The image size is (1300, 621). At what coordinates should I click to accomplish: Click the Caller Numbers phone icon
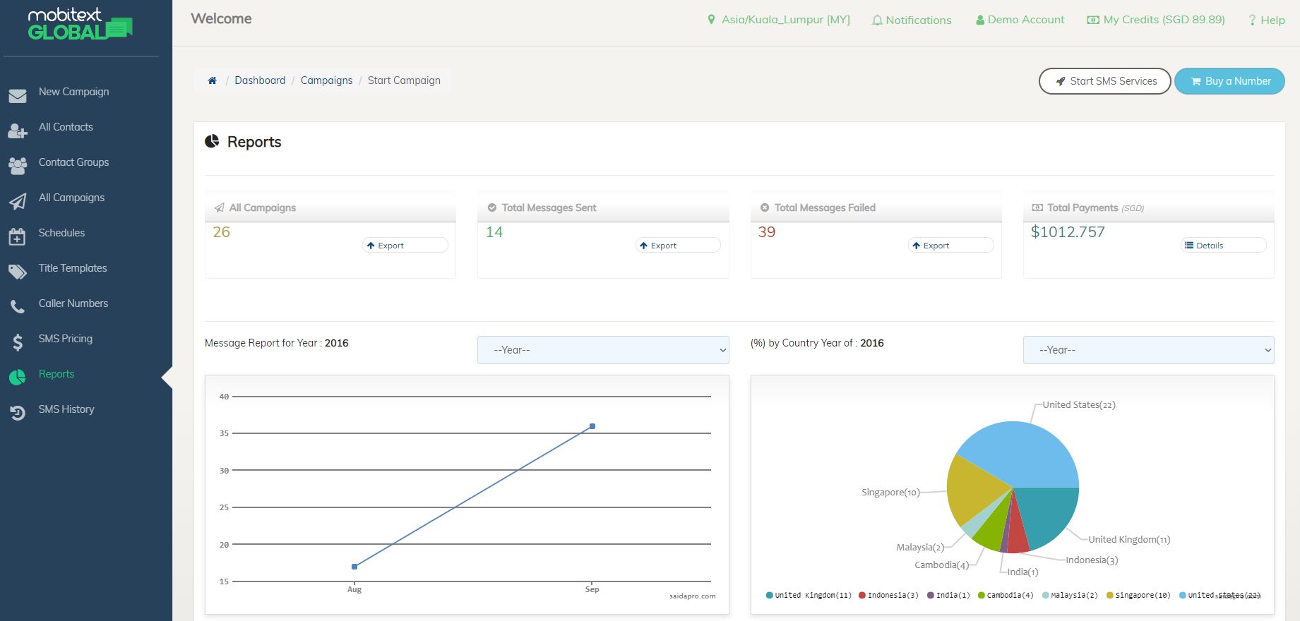tap(18, 308)
